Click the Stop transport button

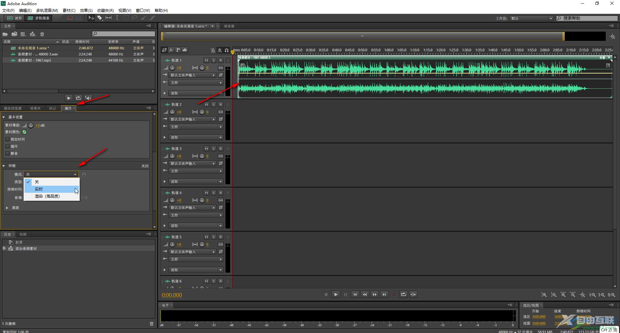[x=326, y=294]
